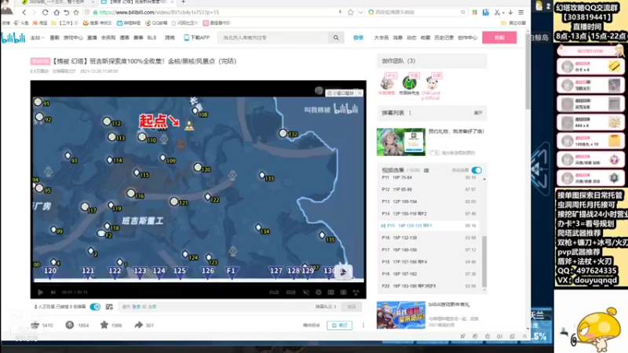Select P12 11P 85-99 in the video list

pyautogui.click(x=429, y=189)
